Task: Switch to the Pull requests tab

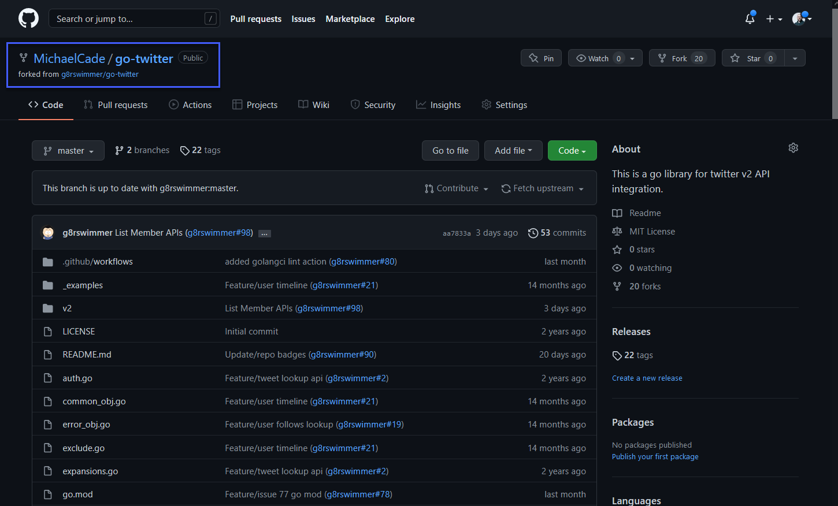Action: tap(116, 105)
